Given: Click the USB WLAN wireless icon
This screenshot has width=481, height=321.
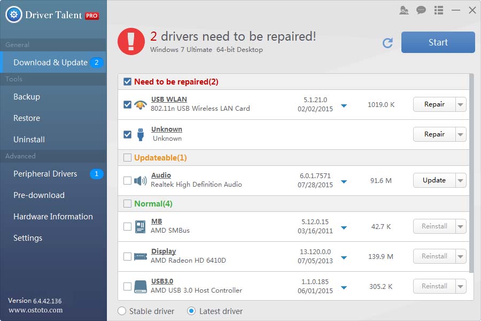Looking at the screenshot, I should click(140, 105).
